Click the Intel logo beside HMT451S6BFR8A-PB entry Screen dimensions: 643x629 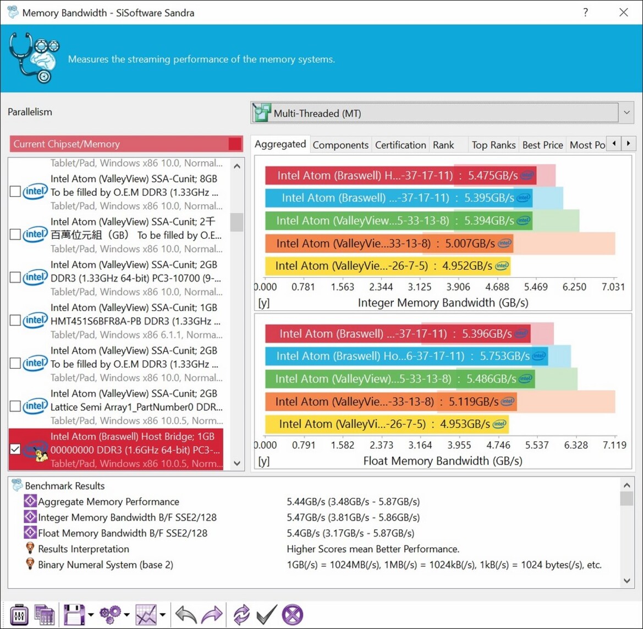(x=35, y=320)
